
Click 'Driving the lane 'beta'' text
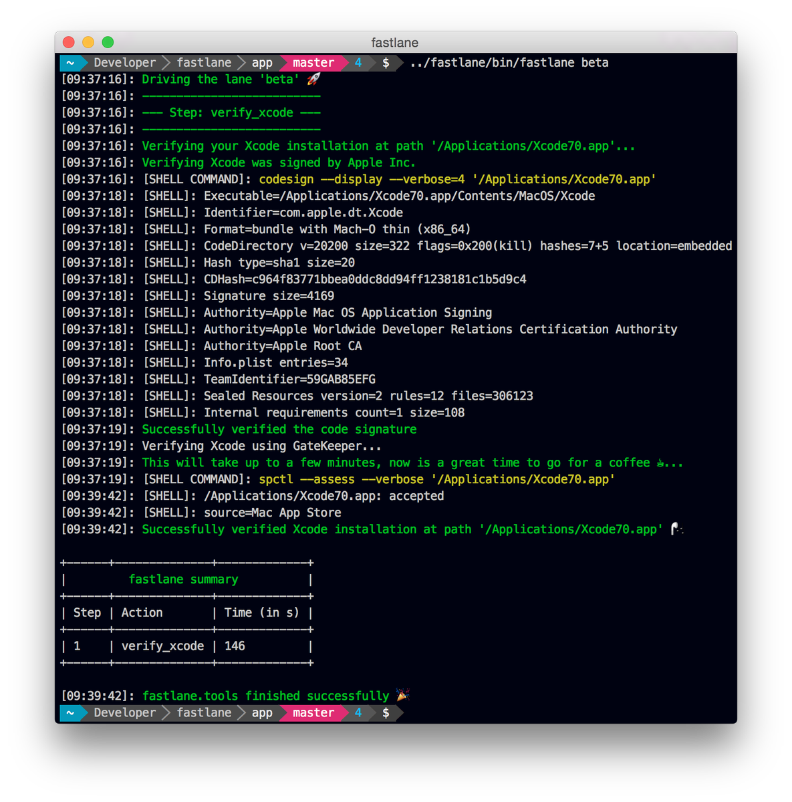click(221, 79)
